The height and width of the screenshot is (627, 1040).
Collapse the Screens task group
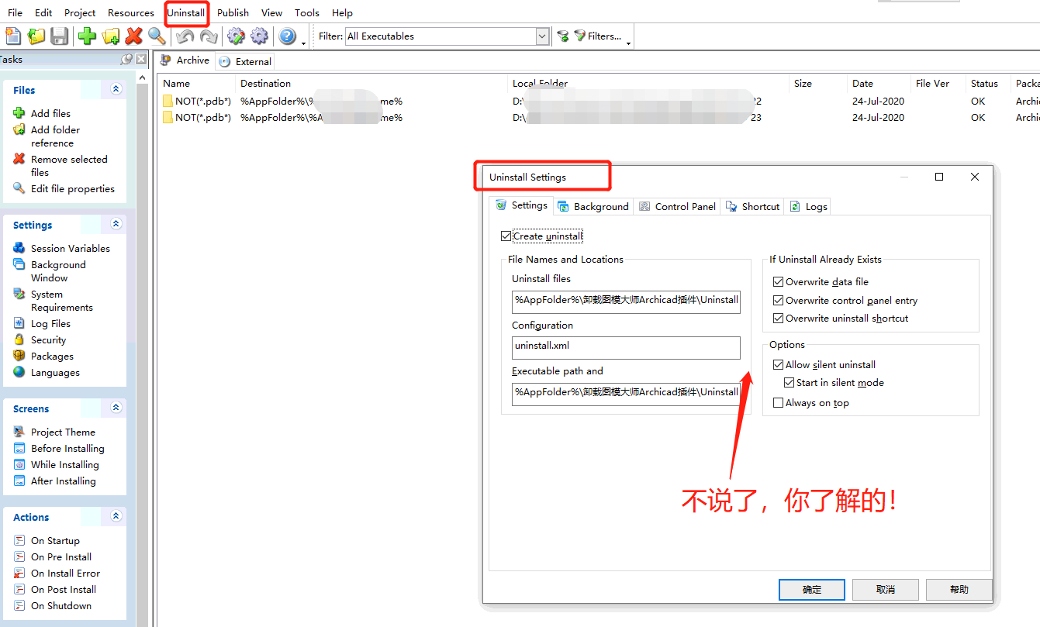[x=116, y=408]
